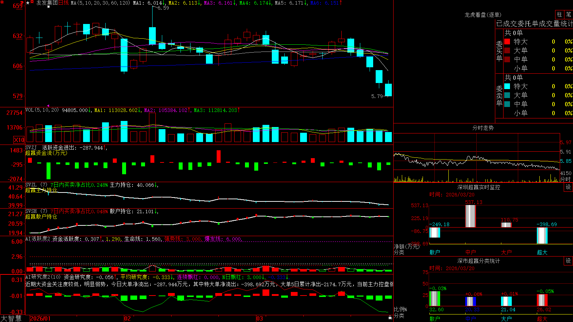Switch 龙虎看盘 to 柱 bar view
573x322 pixels.
pos(559,15)
